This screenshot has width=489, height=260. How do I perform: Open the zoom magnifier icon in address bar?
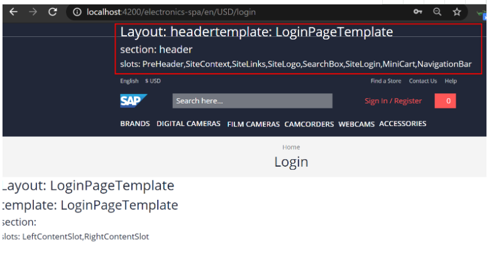point(437,12)
